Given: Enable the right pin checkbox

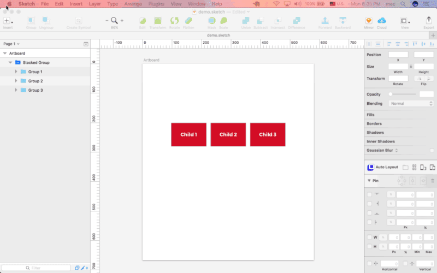Looking at the screenshot, I should click(x=369, y=204).
